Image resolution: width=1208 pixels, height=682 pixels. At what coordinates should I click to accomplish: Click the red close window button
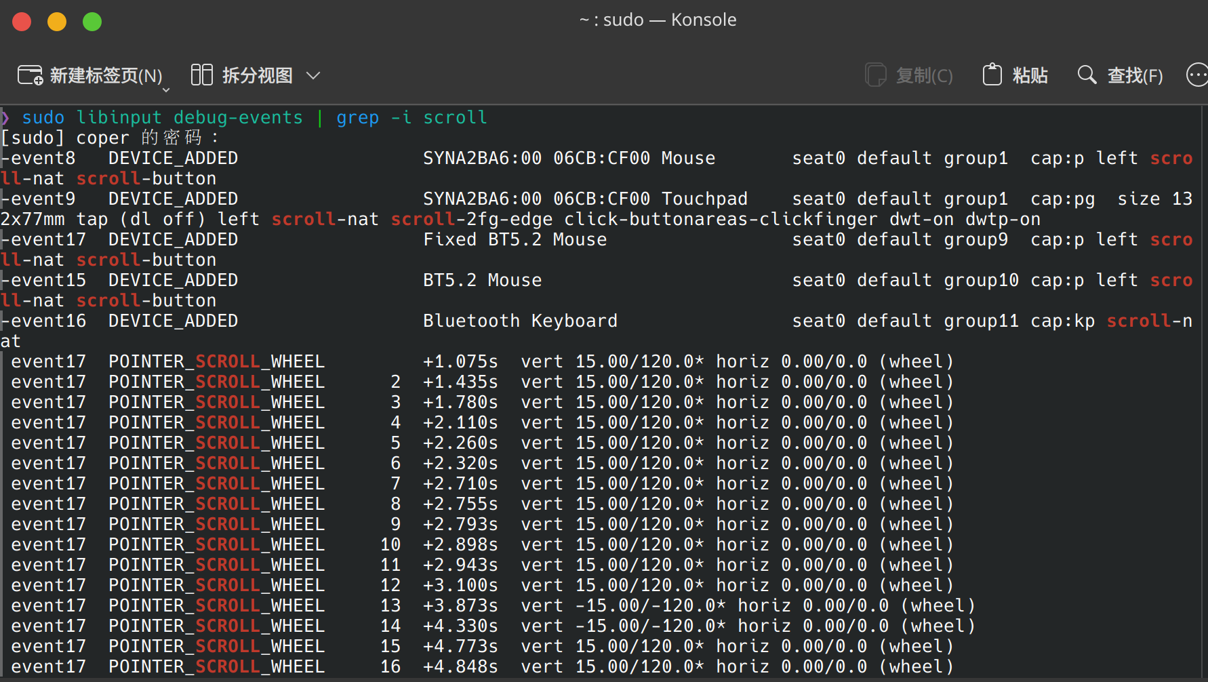click(x=22, y=22)
